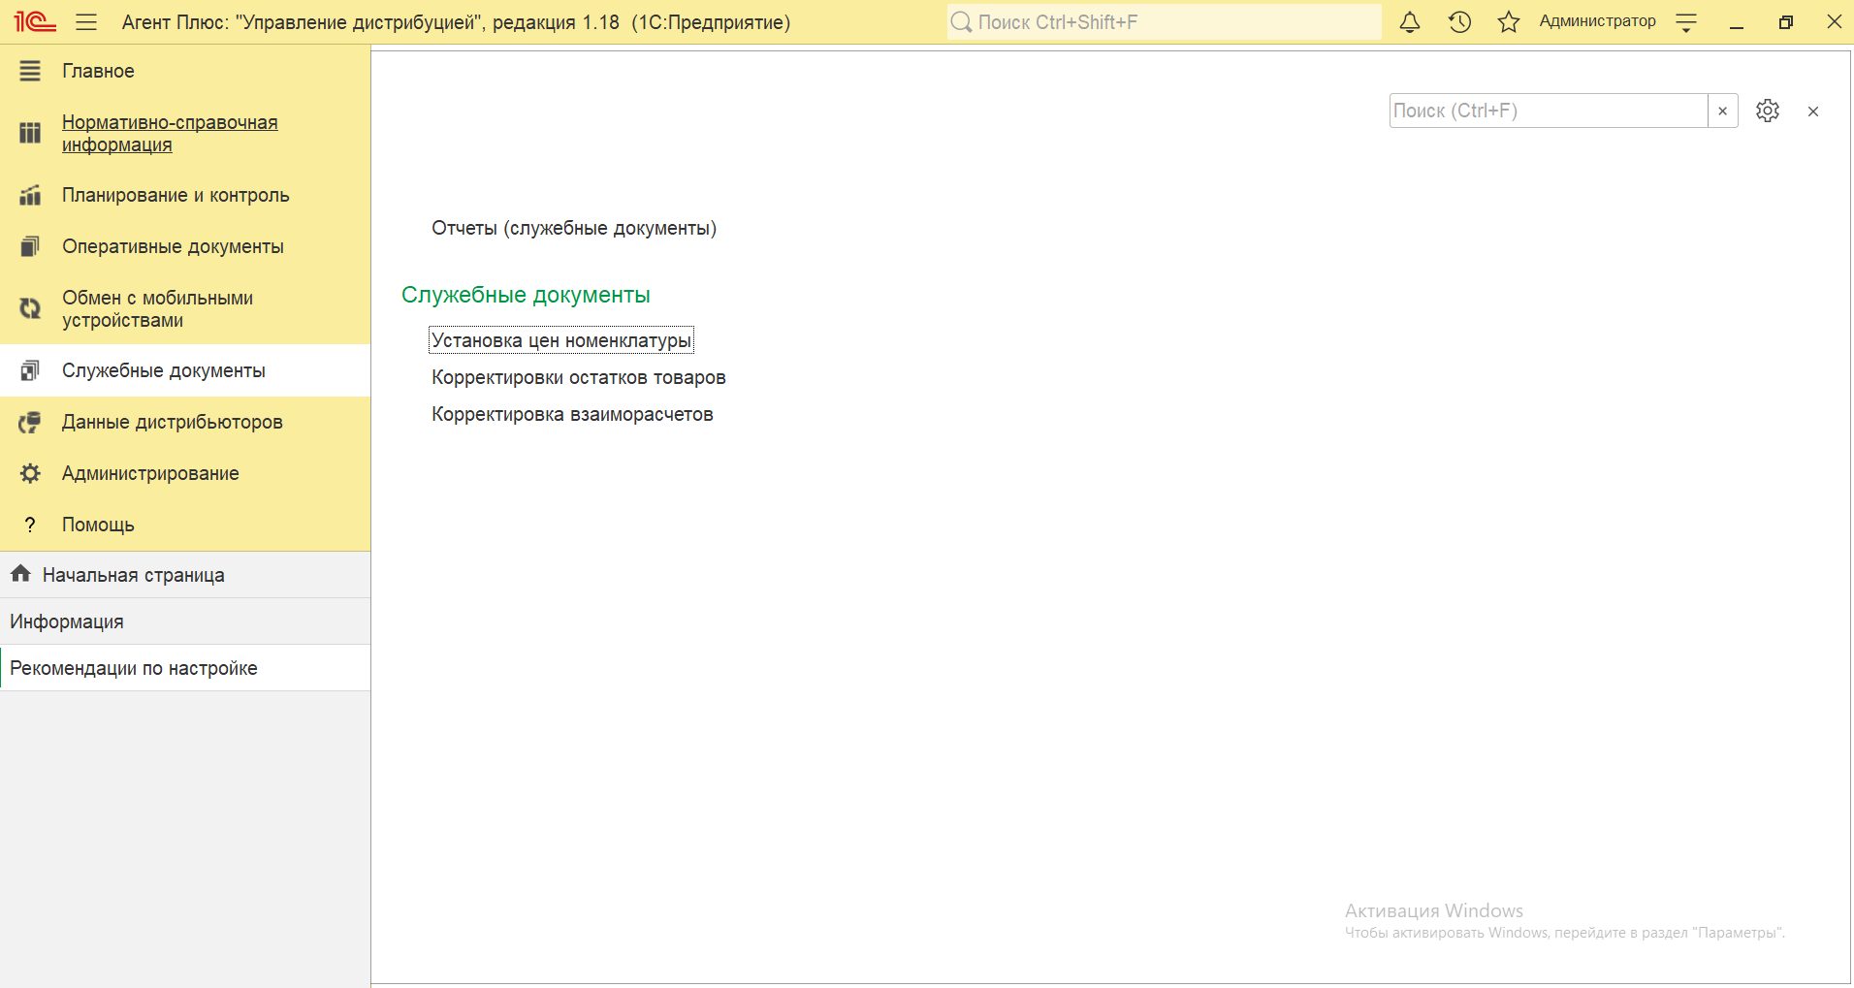This screenshot has height=988, width=1854.
Task: Select Планирование и контроль section
Action: (x=176, y=195)
